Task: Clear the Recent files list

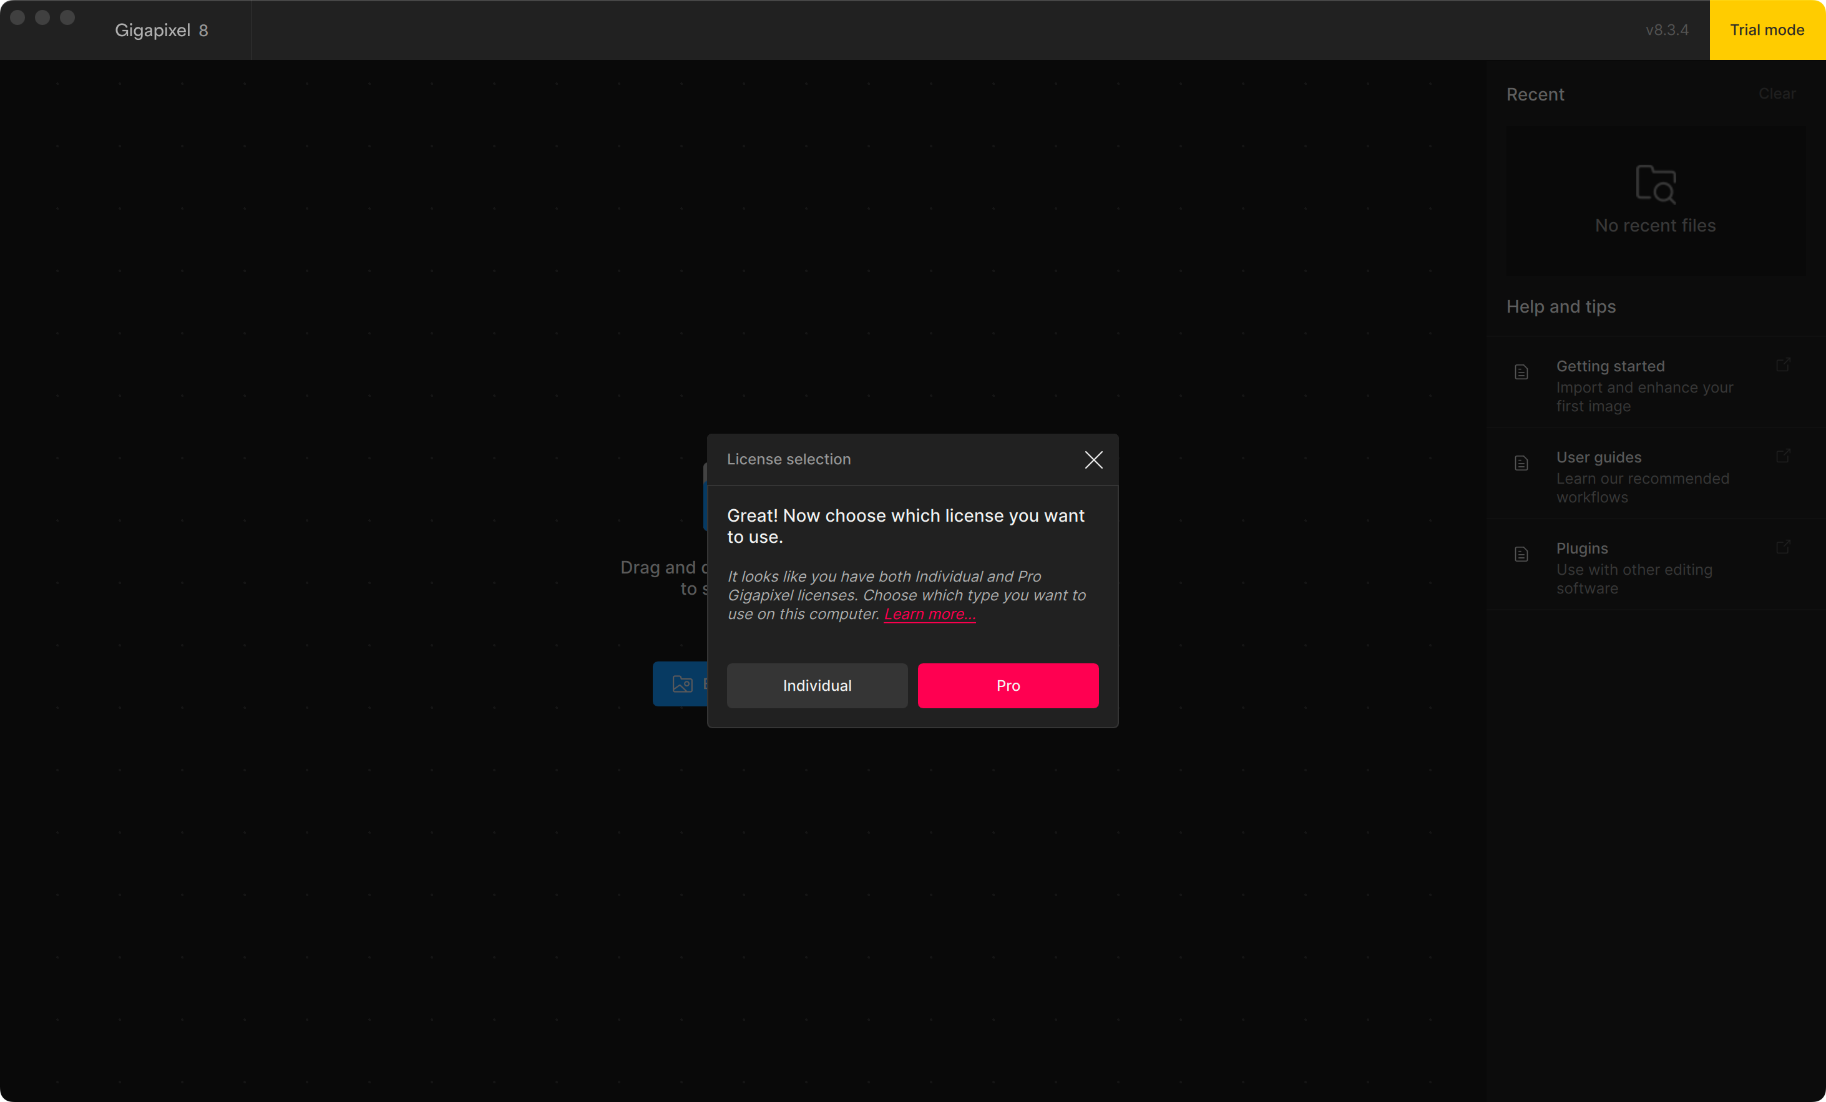Action: [1777, 94]
